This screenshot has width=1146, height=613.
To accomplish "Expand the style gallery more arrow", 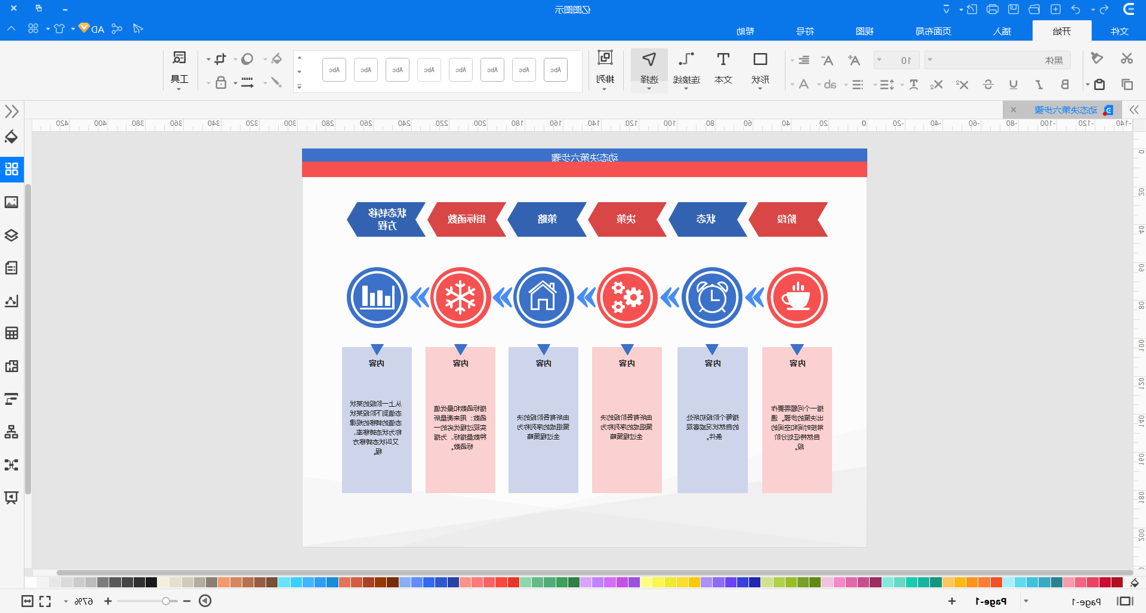I will (300, 86).
